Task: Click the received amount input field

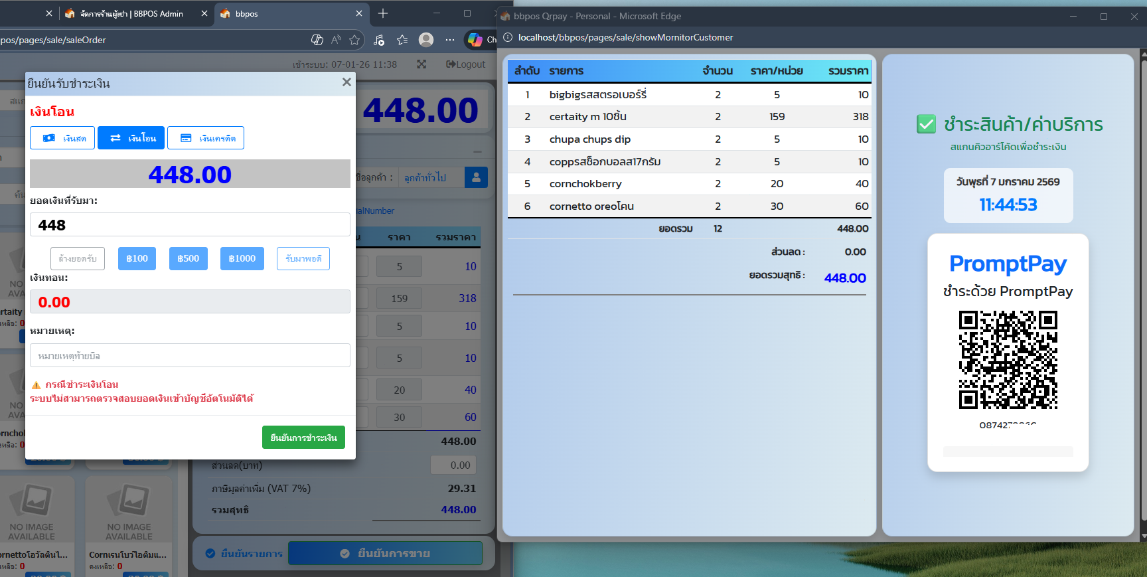Action: coord(190,224)
